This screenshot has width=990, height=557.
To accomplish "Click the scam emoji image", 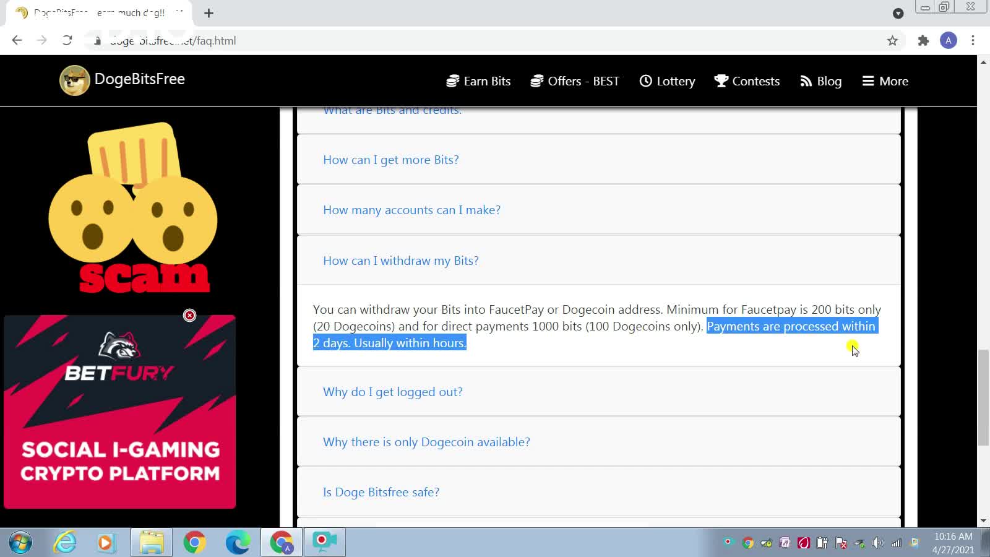I will pos(132,207).
